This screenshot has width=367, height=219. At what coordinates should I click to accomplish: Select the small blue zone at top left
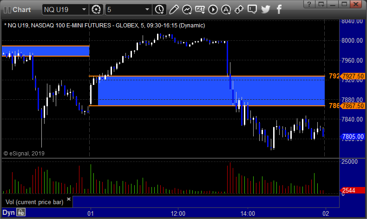coord(46,51)
